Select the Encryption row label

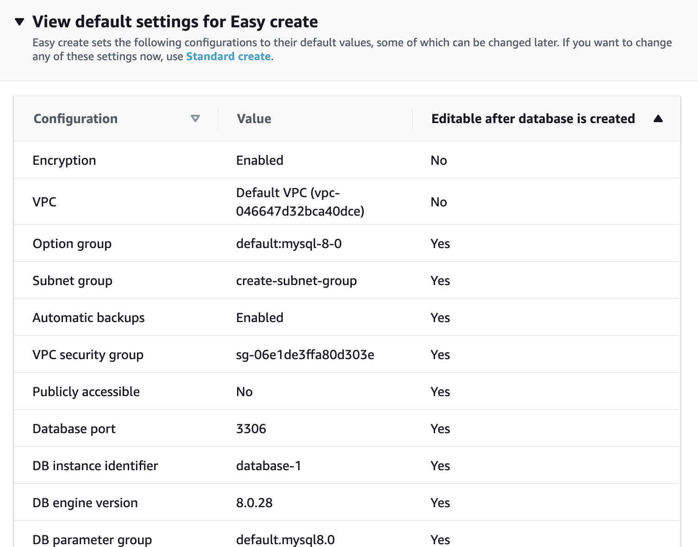tap(64, 160)
